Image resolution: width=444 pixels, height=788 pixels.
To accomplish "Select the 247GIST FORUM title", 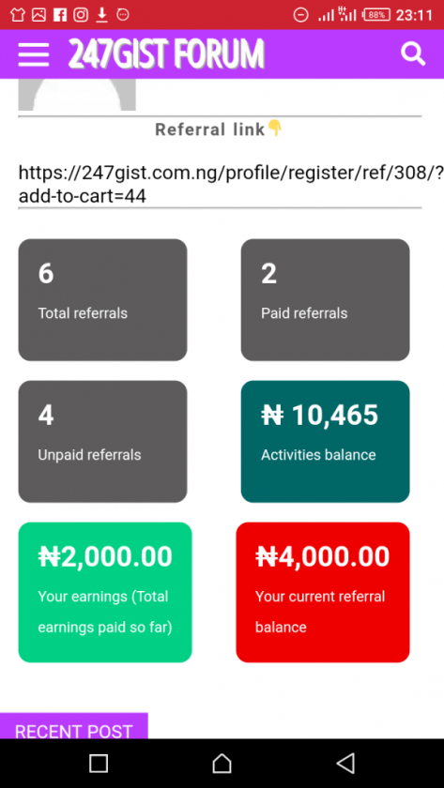I will [x=166, y=53].
